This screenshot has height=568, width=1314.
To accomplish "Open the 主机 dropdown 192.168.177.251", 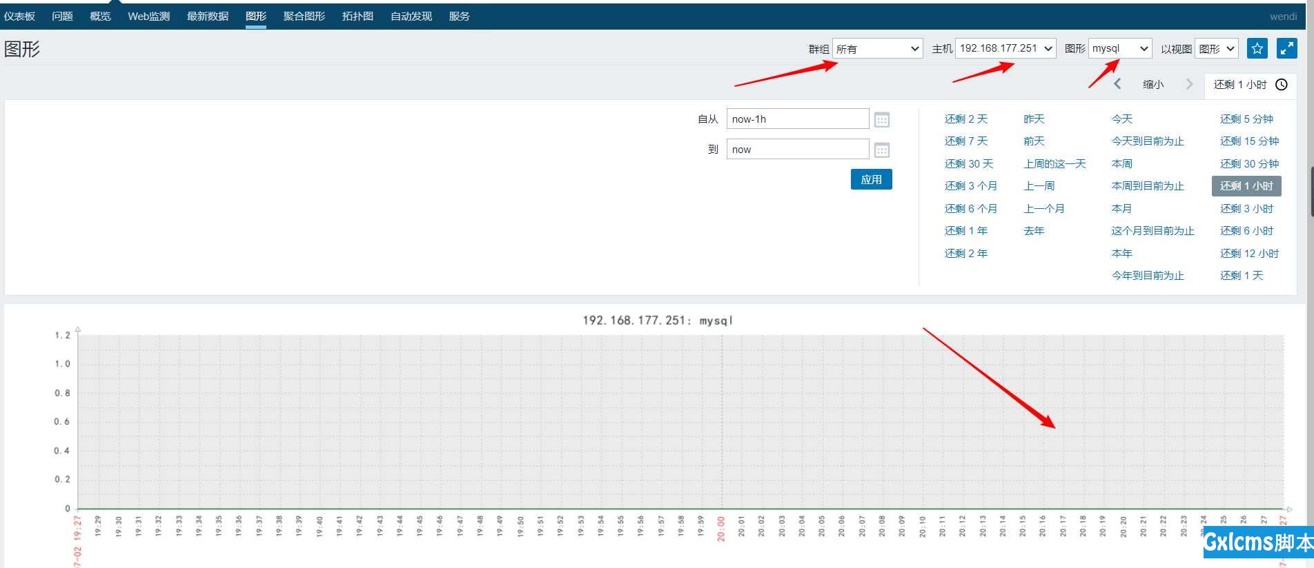I will click(x=1006, y=48).
